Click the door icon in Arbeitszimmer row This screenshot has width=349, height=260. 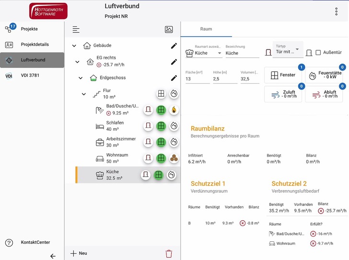149,142
